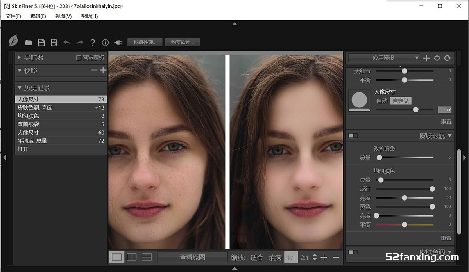This screenshot has width=469, height=272.
Task: Collapse the 快照 panel
Action: point(19,71)
